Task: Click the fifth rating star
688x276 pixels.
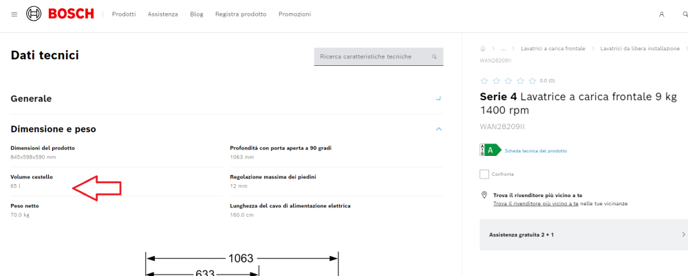Action: tap(533, 80)
